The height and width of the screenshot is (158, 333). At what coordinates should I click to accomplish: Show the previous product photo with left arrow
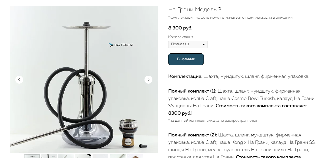[x=19, y=80]
